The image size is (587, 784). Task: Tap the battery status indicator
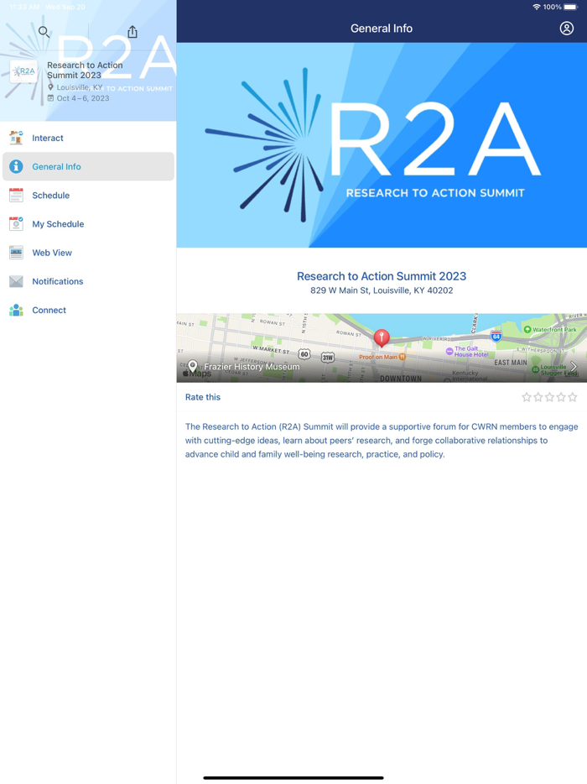click(570, 7)
